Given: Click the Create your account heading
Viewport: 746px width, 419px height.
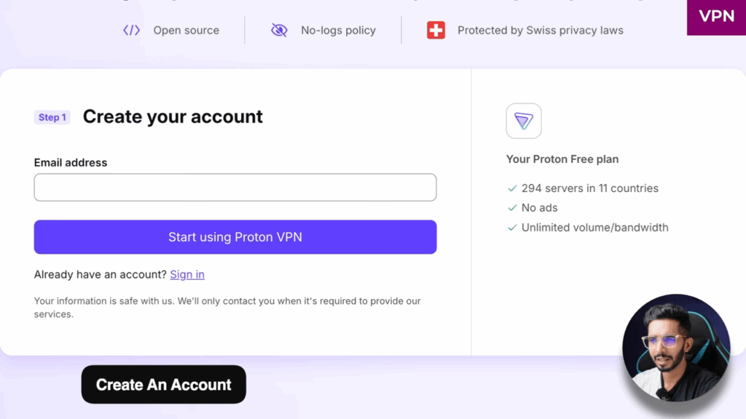Looking at the screenshot, I should [x=173, y=116].
